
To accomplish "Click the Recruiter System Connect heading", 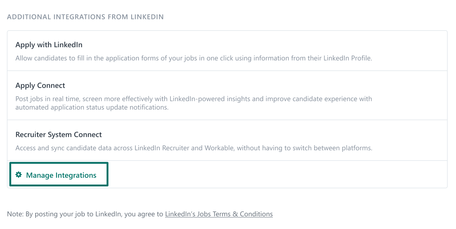I will (59, 135).
